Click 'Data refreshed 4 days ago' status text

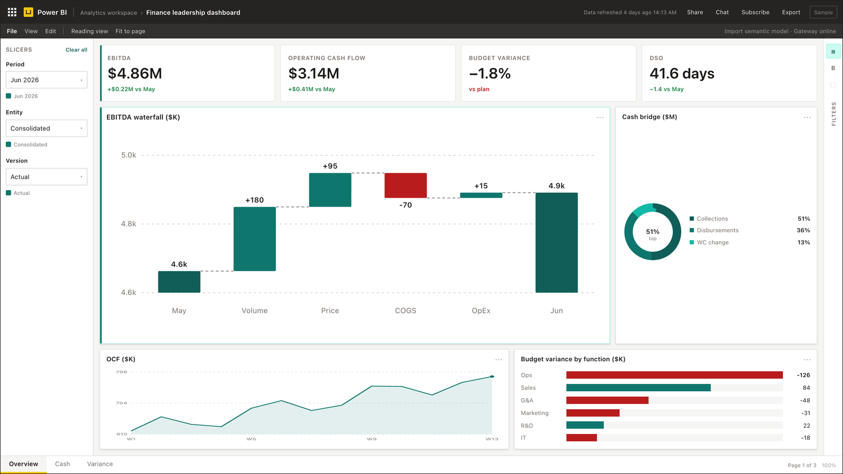[x=630, y=13]
